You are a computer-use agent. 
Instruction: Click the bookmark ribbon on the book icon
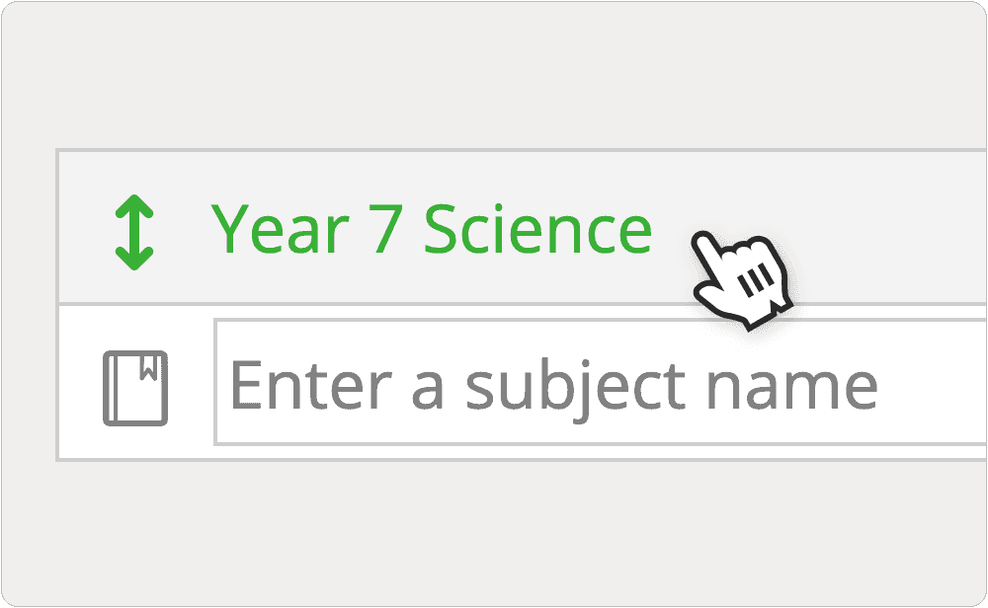(x=149, y=367)
